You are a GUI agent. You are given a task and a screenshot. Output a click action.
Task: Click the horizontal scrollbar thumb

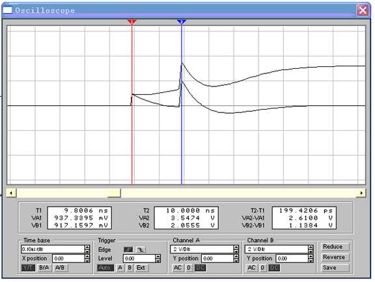(114, 193)
